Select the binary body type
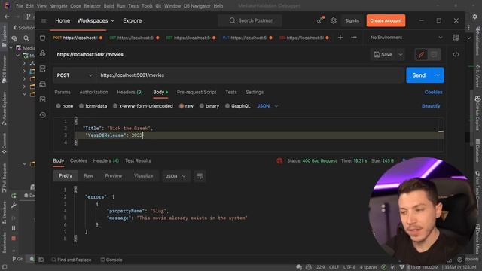Screen dimensions: 482x271 click(209, 106)
